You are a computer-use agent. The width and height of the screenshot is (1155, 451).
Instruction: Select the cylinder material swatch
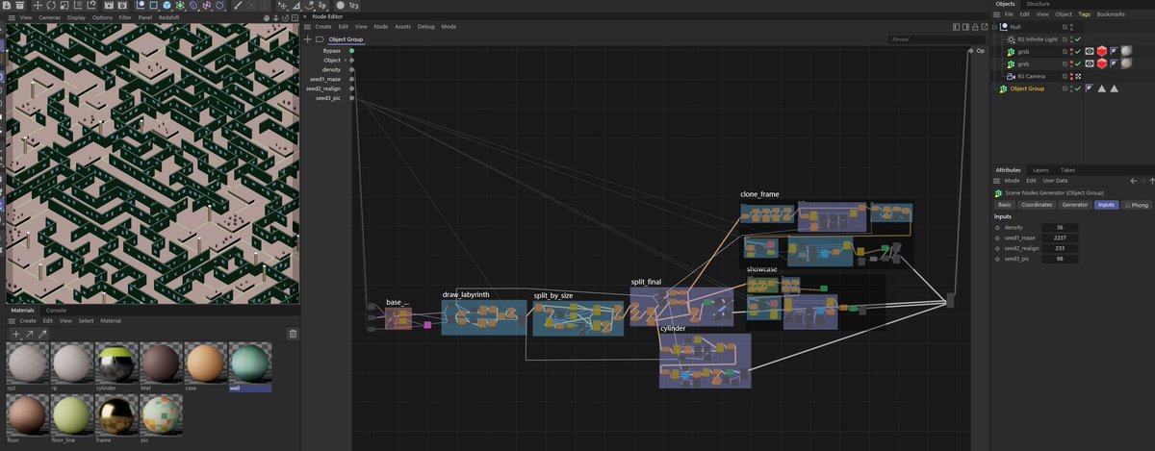(x=117, y=365)
